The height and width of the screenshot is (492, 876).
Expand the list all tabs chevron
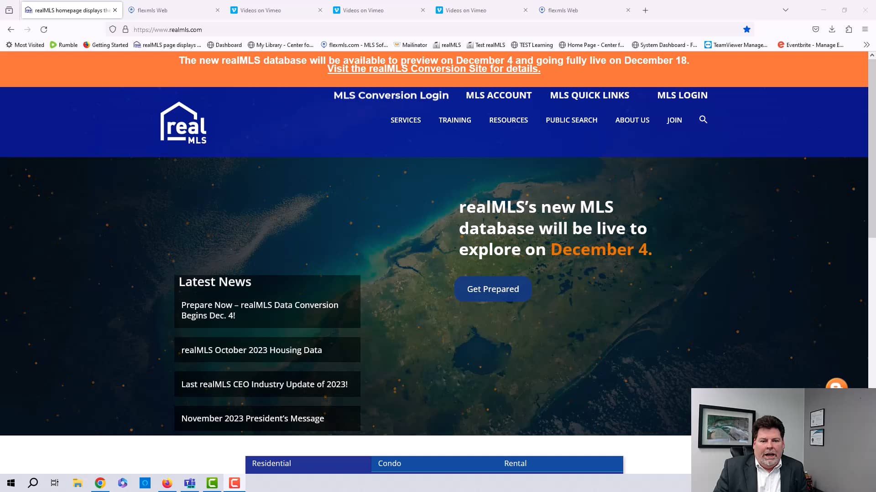pos(785,10)
